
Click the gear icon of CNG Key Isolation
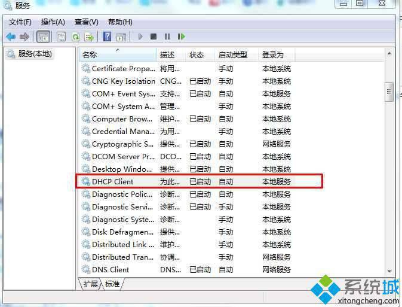click(x=85, y=81)
